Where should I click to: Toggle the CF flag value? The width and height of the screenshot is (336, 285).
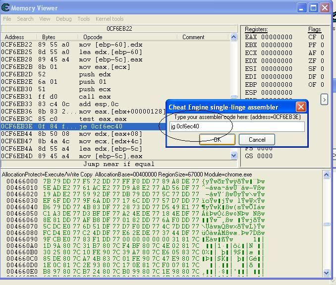322,37
